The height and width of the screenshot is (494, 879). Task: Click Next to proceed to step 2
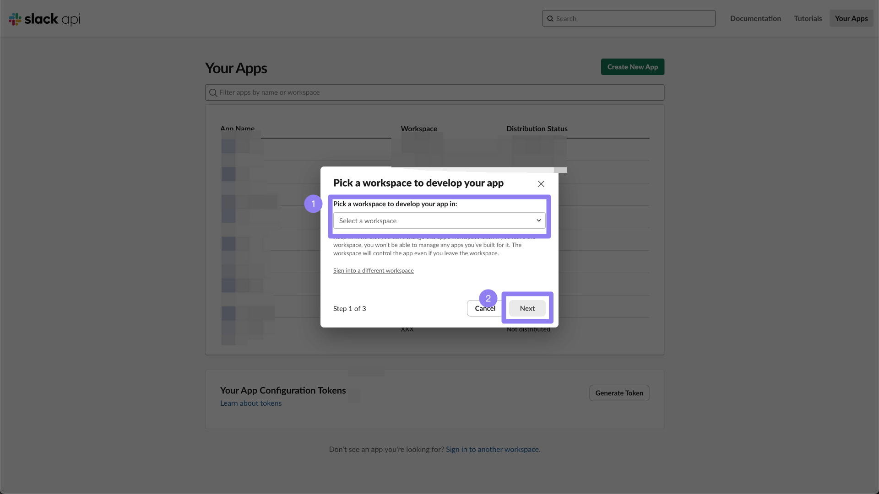tap(527, 308)
